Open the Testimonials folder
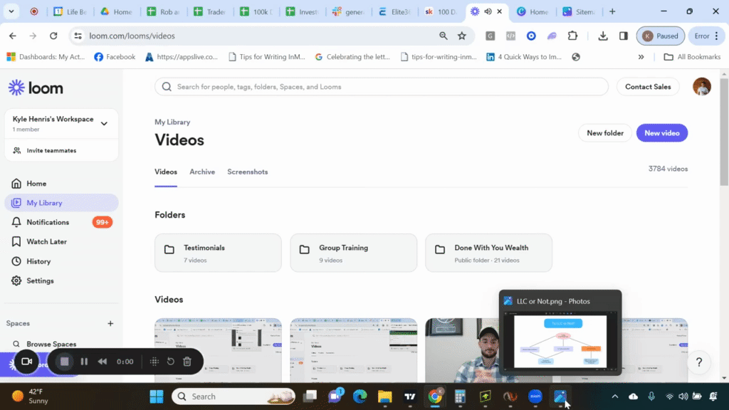Viewport: 729px width, 410px height. (x=218, y=253)
